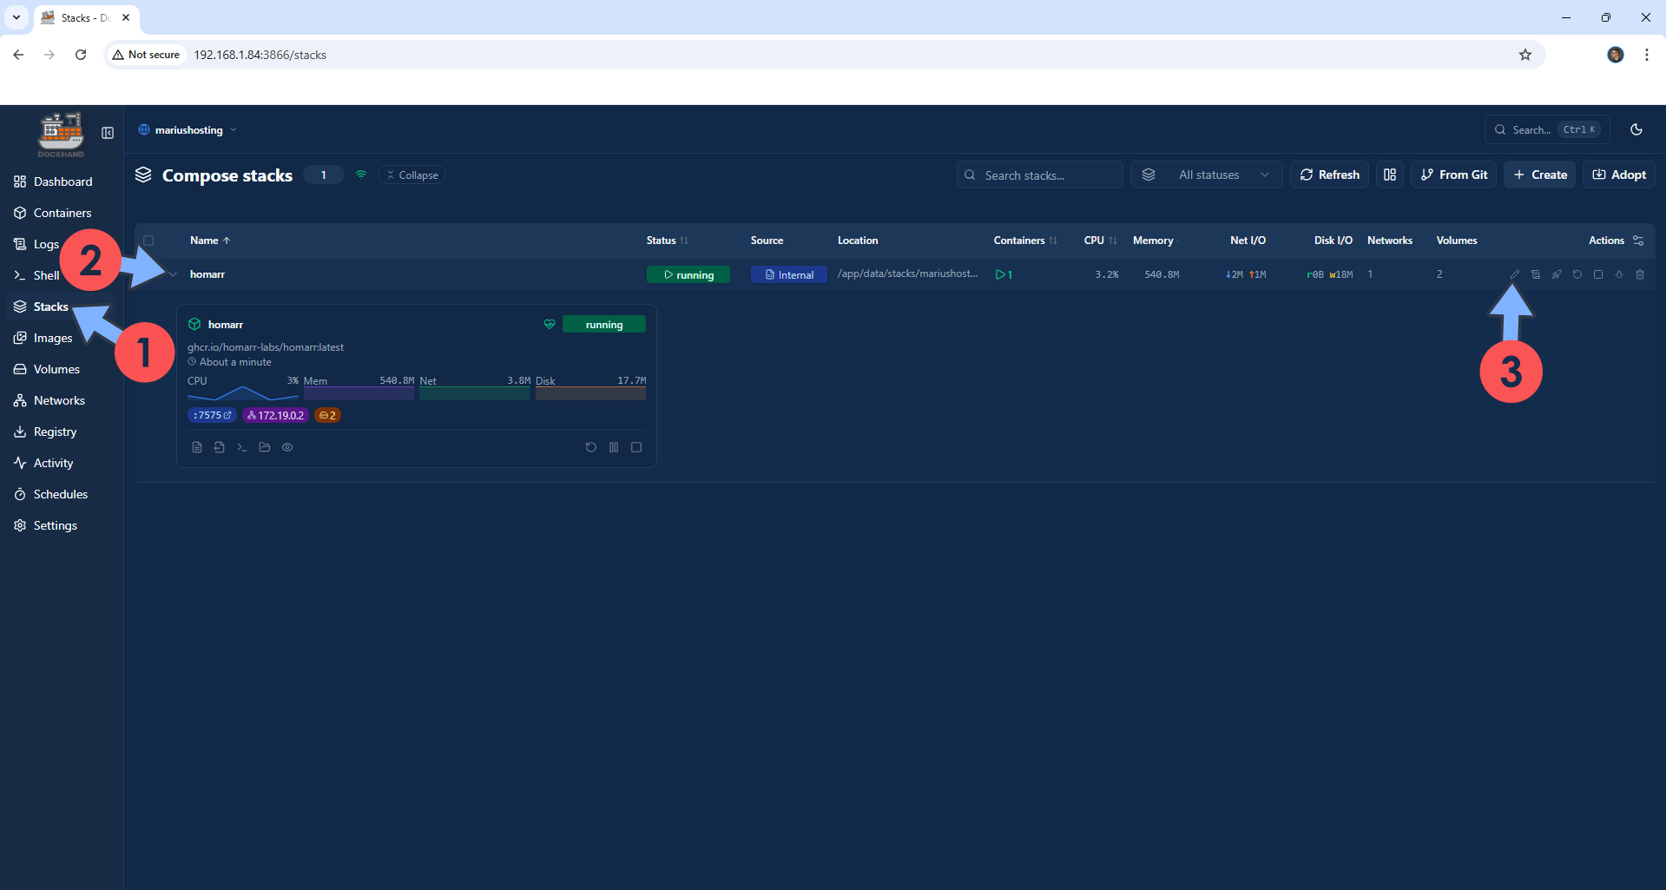This screenshot has height=890, width=1666.
Task: Open the mariushosting environment dropdown
Action: coord(188,130)
